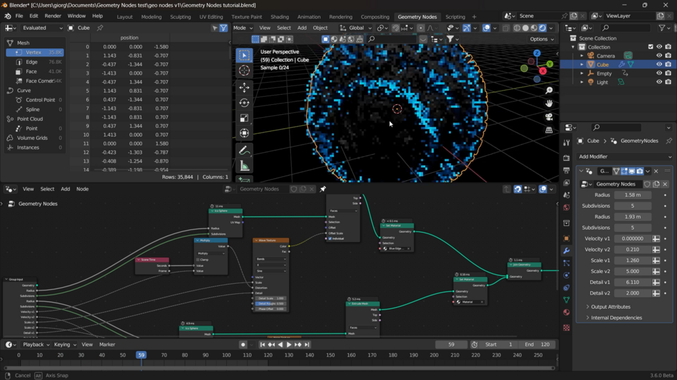Select the Cursor tool in viewport toolbar
677x380 pixels.
coord(245,71)
